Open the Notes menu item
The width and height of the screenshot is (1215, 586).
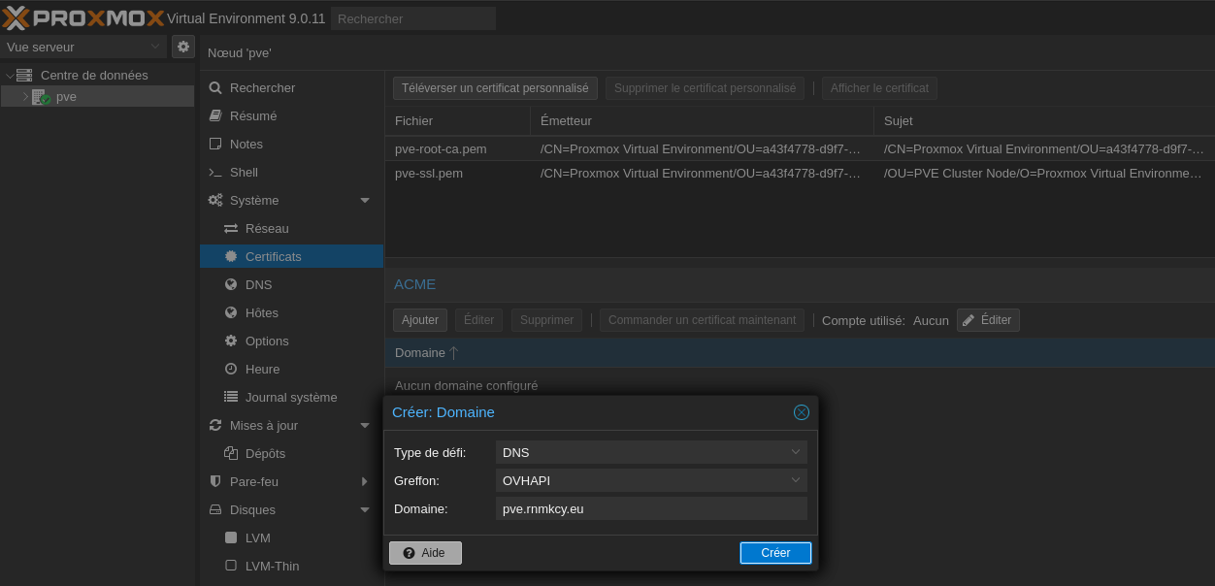coord(246,144)
